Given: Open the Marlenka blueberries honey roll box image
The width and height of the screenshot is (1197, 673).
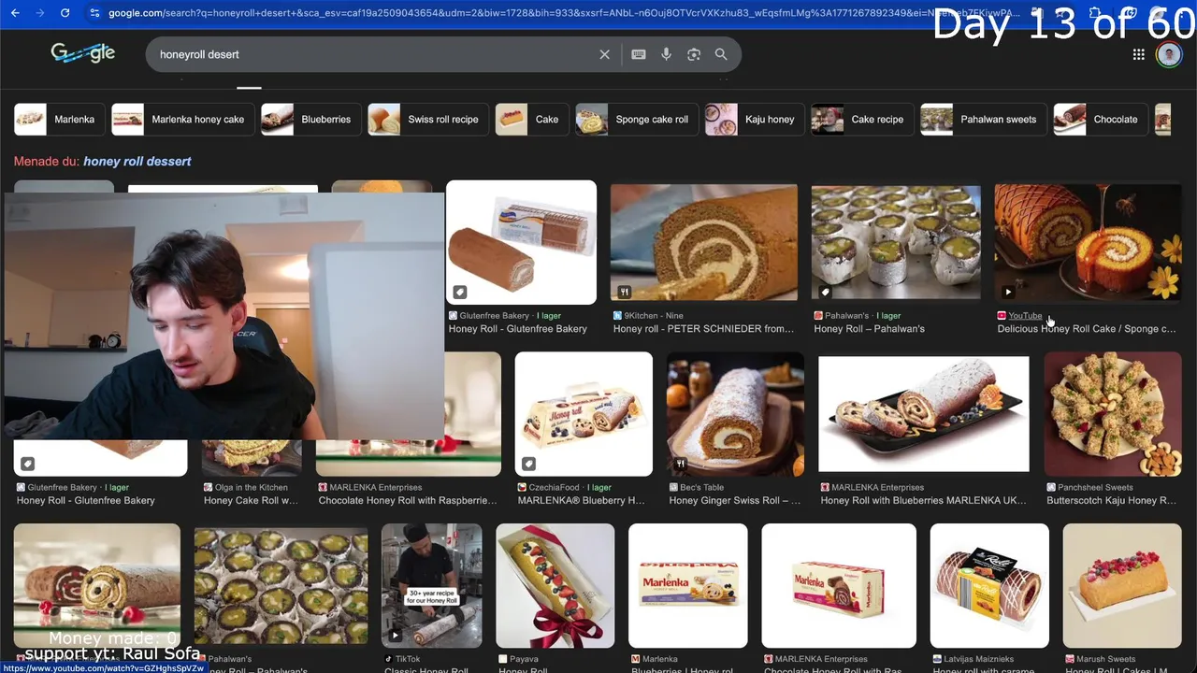Looking at the screenshot, I should 688,585.
